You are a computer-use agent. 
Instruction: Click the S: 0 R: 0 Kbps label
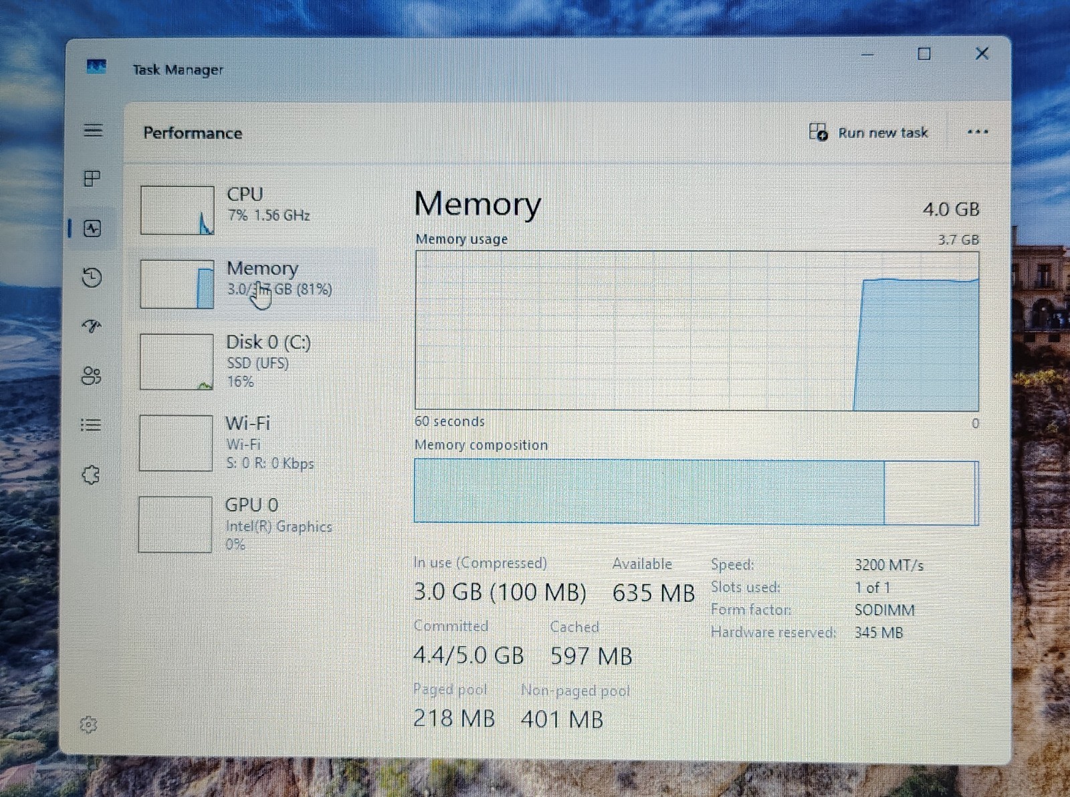270,463
